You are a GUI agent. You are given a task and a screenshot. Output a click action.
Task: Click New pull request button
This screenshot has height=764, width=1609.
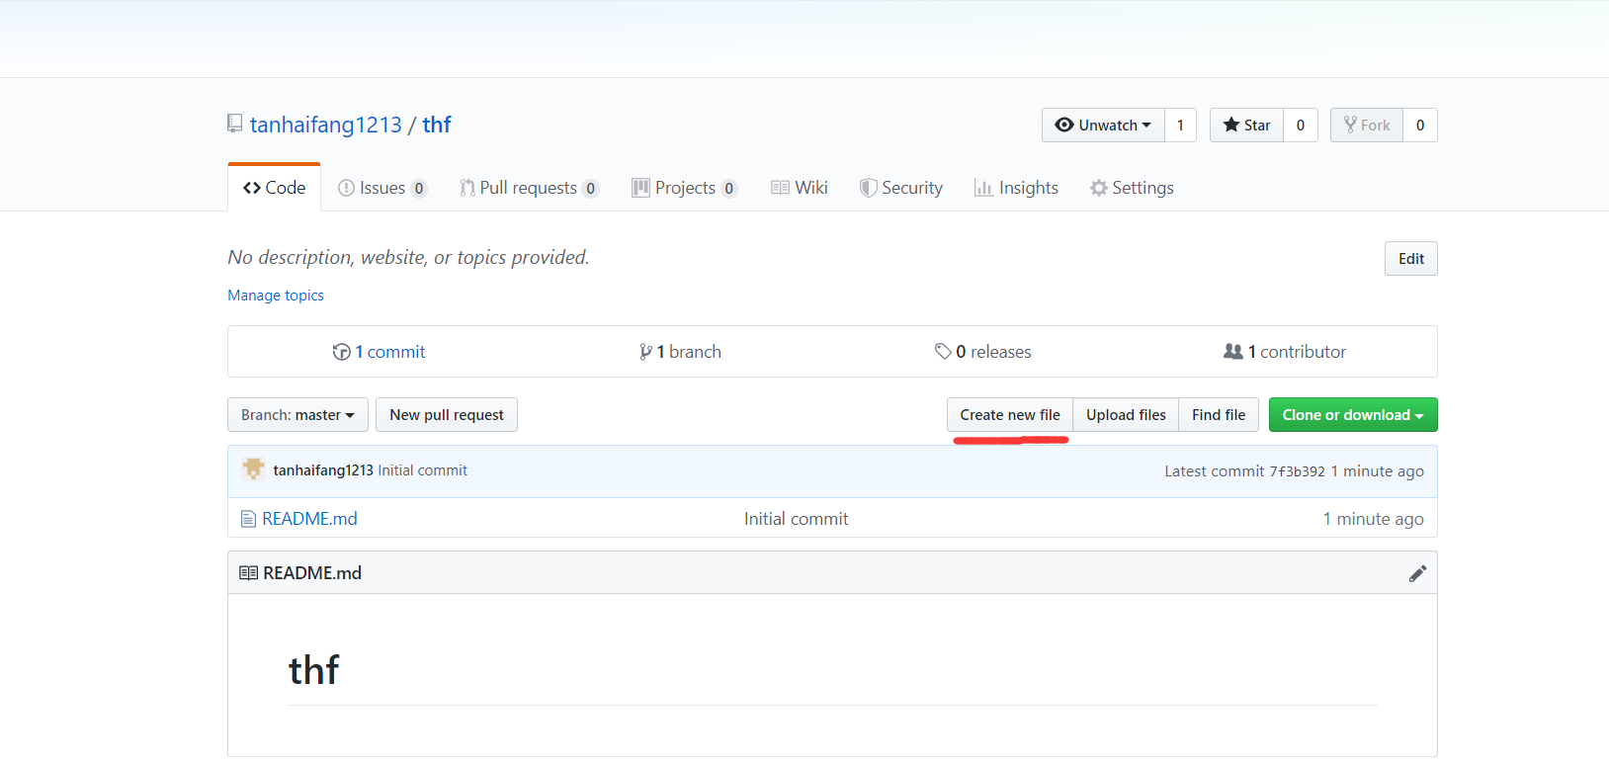click(447, 415)
